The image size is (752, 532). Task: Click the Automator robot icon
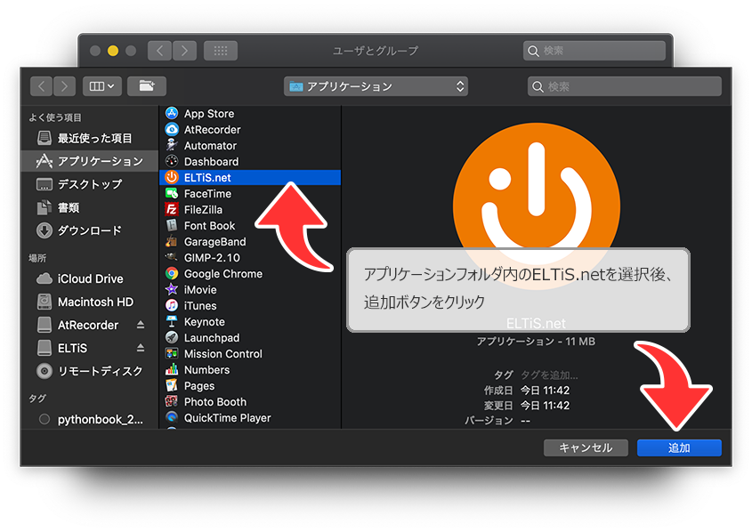[172, 145]
